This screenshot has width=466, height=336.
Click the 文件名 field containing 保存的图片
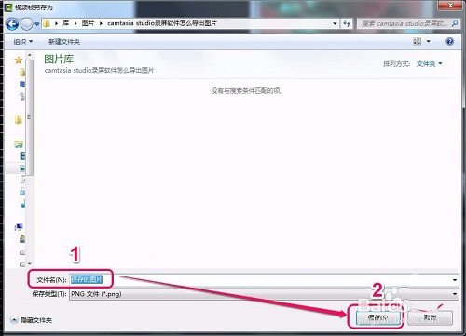click(x=264, y=280)
